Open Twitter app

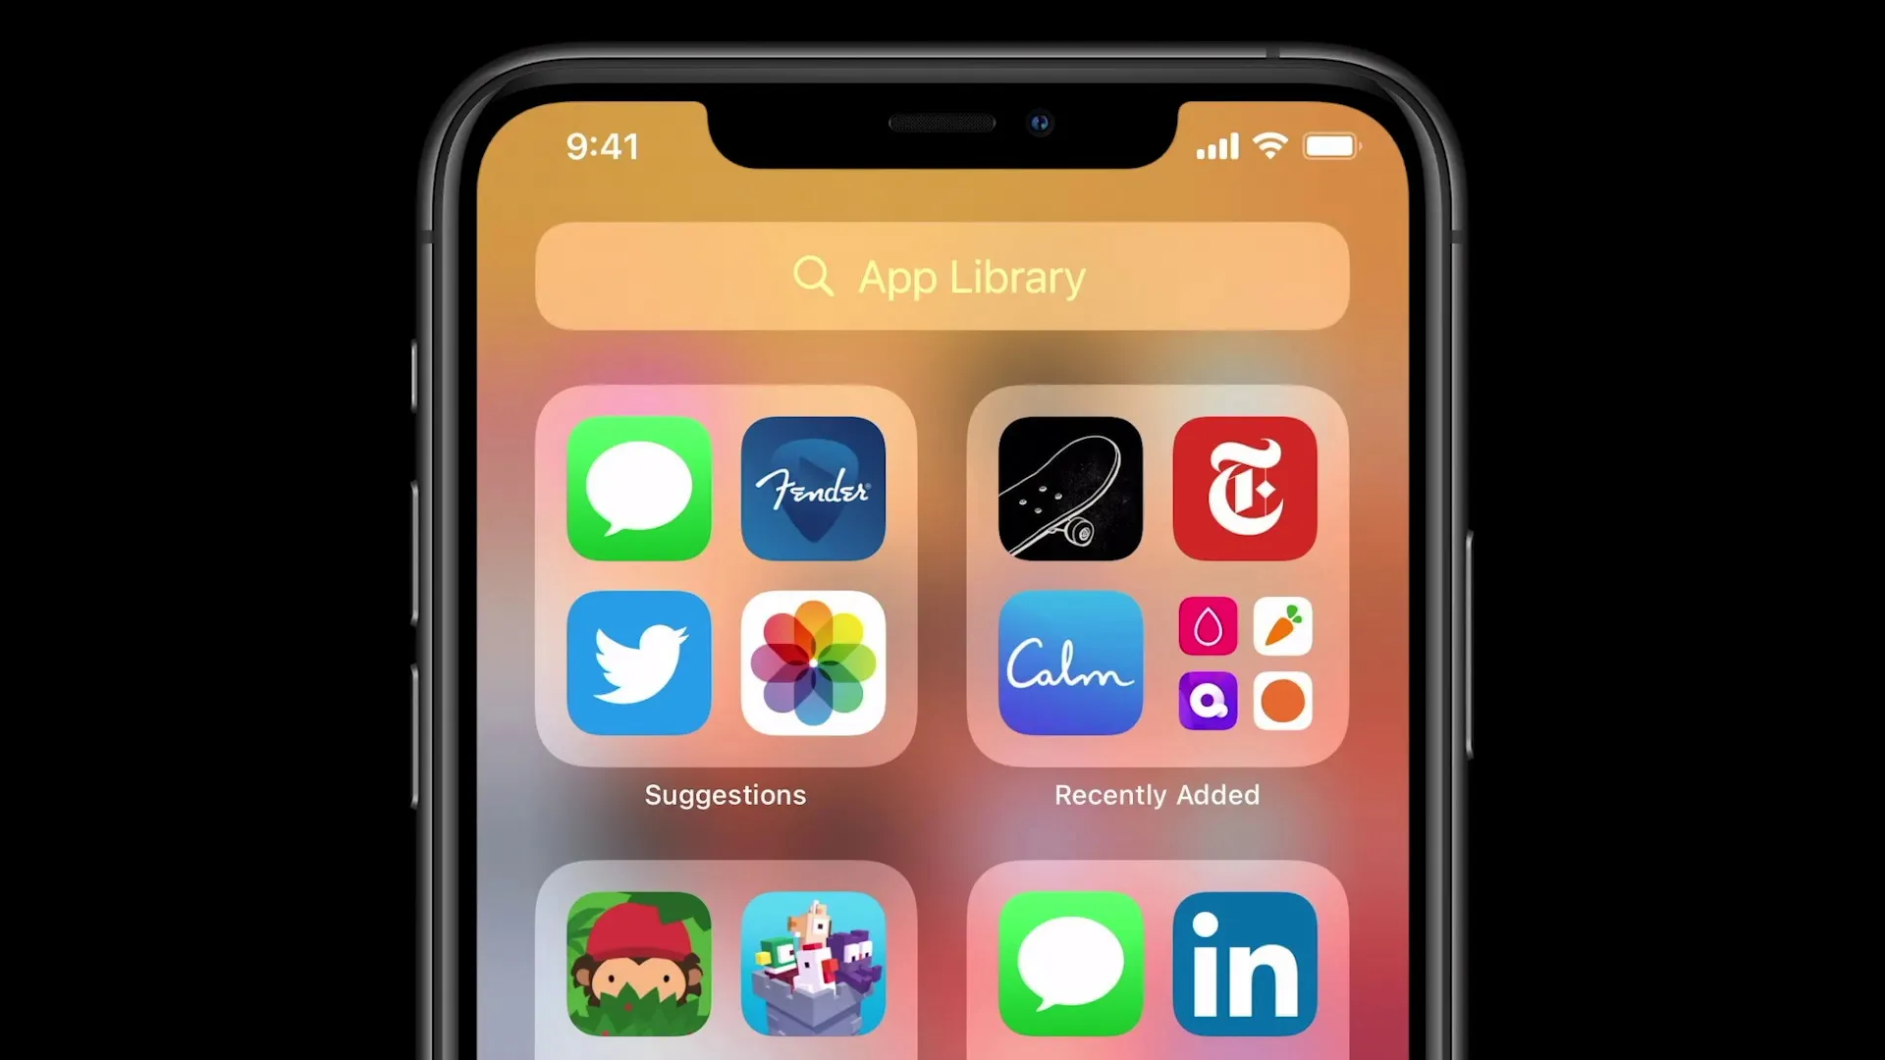coord(638,662)
